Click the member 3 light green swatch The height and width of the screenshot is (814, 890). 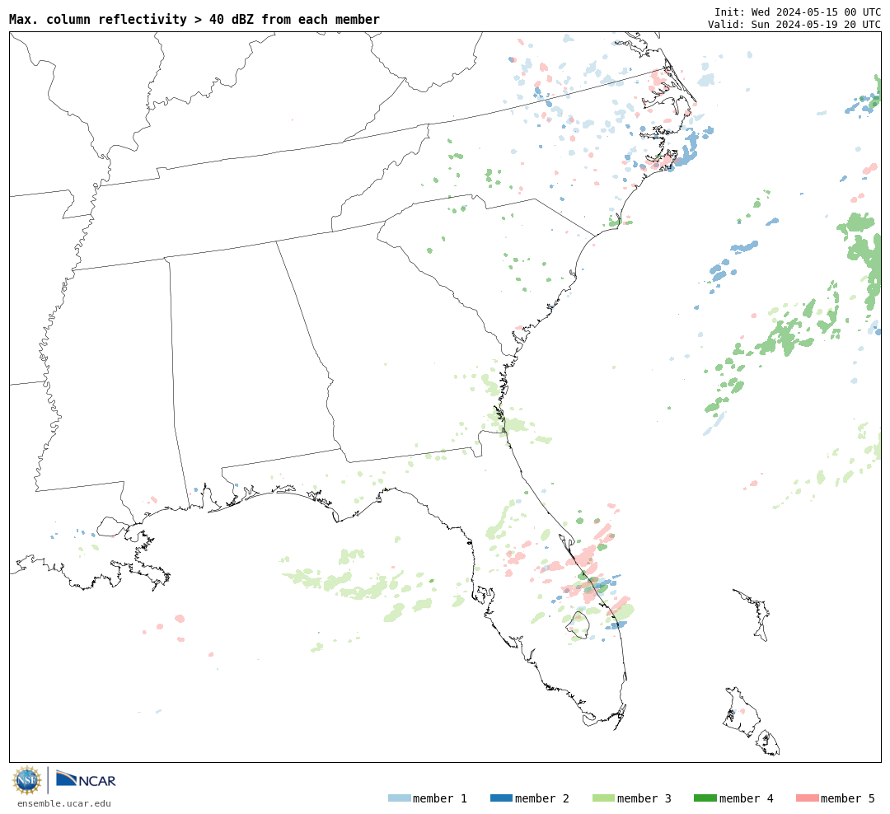(x=603, y=798)
